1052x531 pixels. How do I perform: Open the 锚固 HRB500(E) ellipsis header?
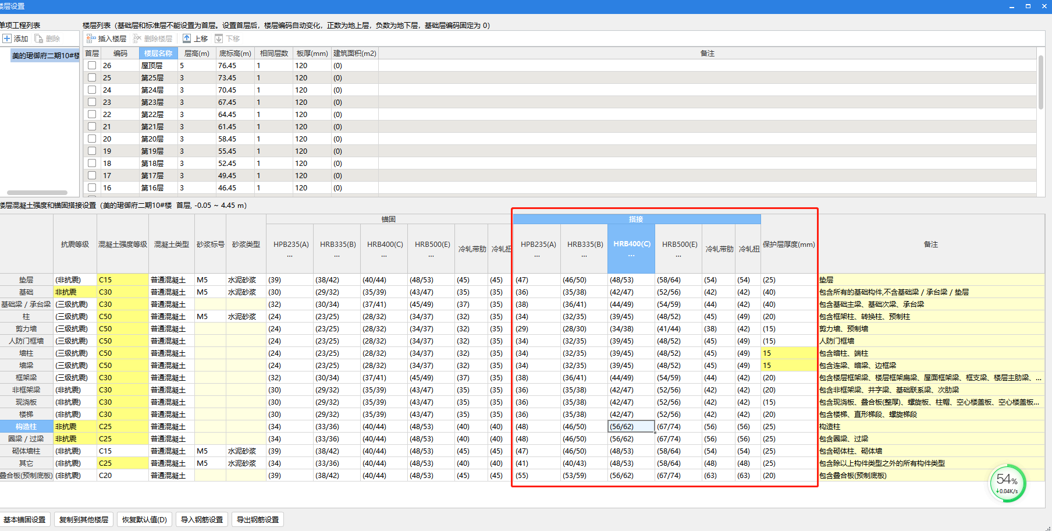pos(431,249)
